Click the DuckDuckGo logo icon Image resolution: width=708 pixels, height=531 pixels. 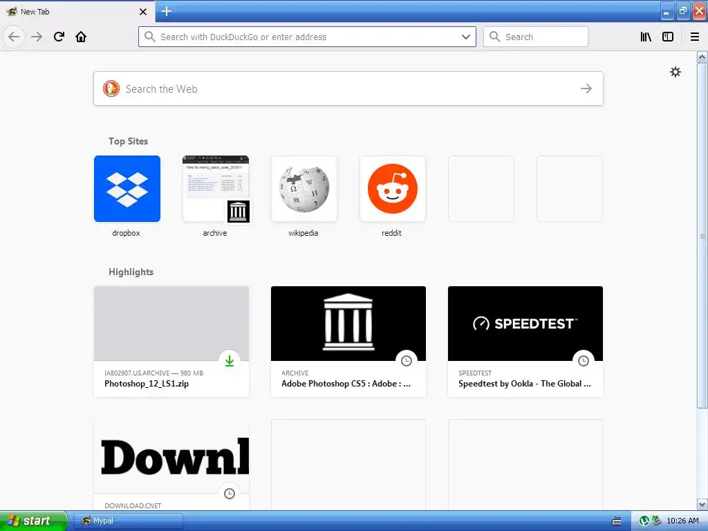[x=111, y=88]
